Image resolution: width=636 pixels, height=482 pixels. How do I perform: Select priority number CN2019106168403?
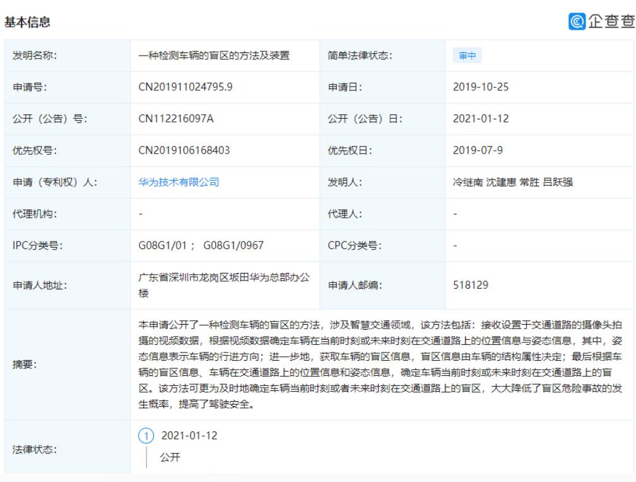(x=184, y=150)
